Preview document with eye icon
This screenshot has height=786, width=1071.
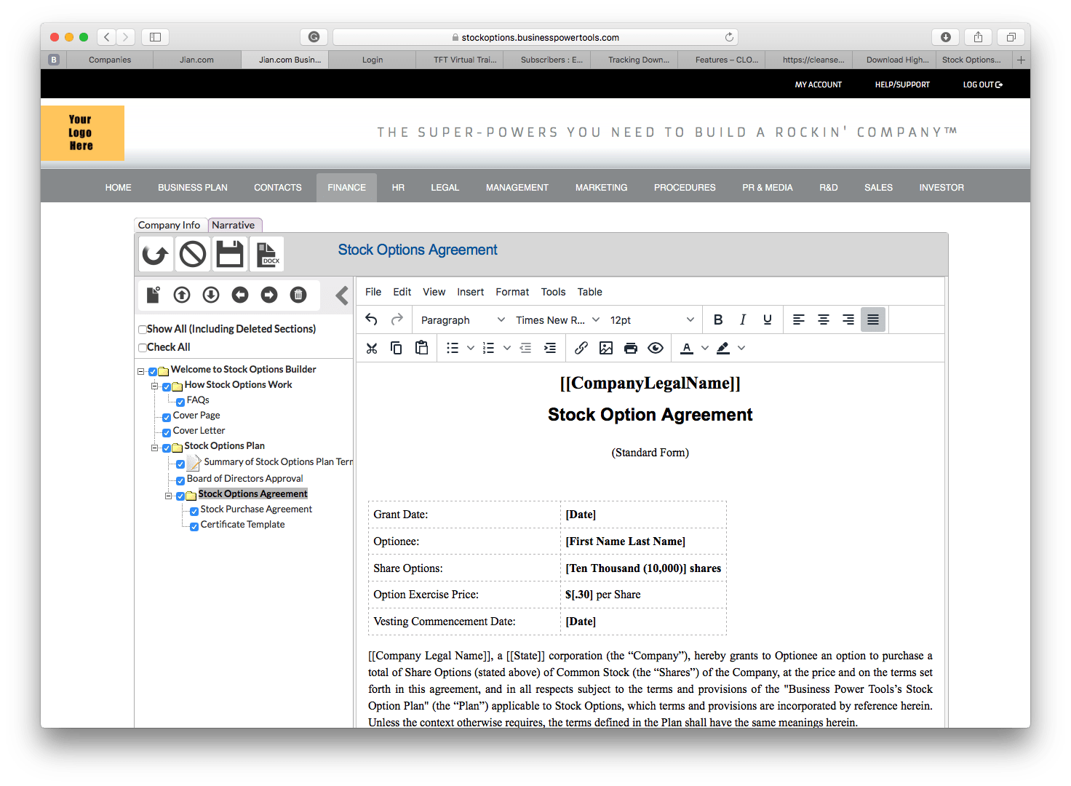click(x=656, y=348)
